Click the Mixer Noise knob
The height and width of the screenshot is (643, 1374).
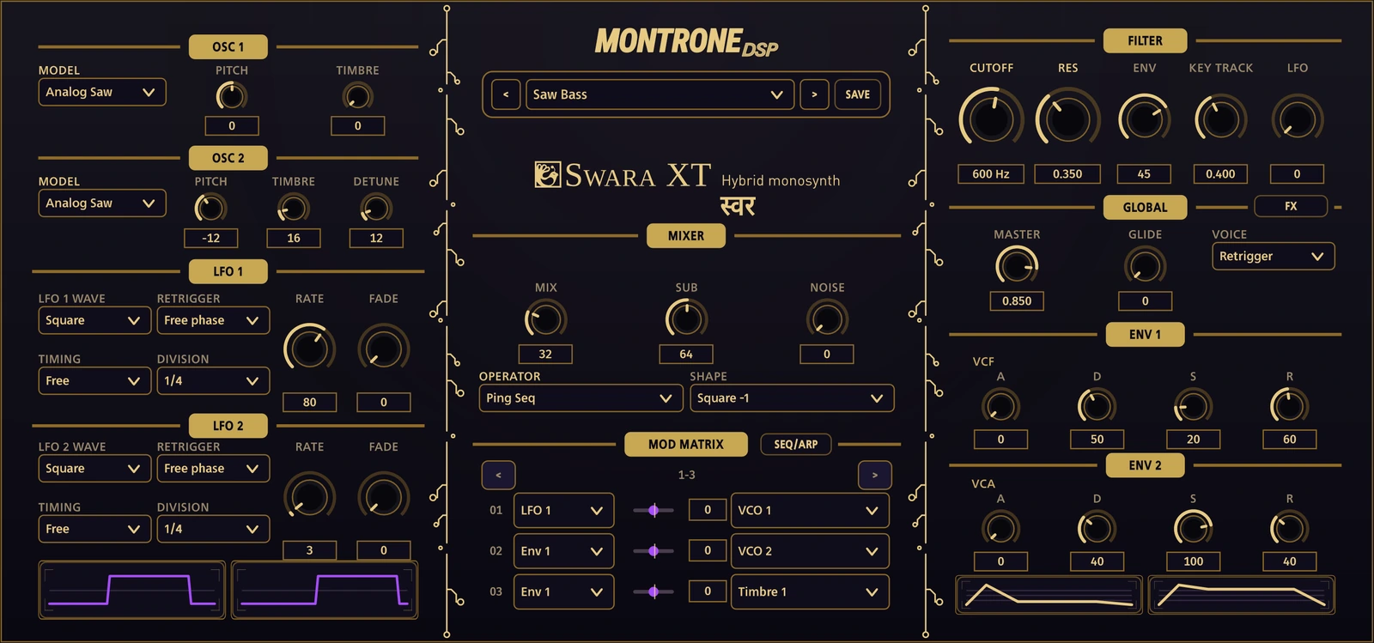827,319
